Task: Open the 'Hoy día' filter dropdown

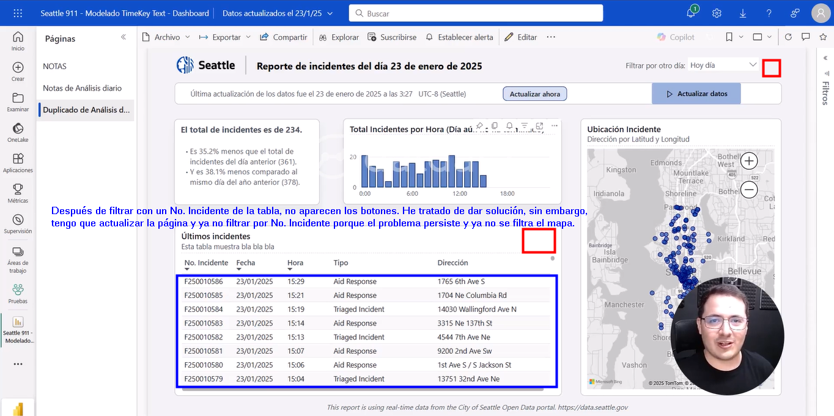Action: pos(723,65)
